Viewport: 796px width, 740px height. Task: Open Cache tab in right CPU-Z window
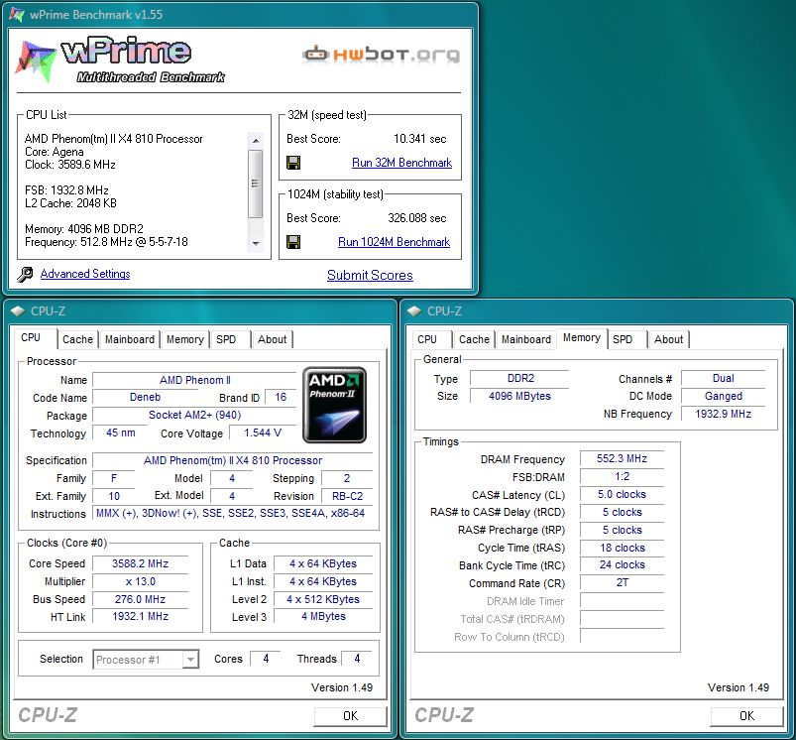(x=474, y=339)
